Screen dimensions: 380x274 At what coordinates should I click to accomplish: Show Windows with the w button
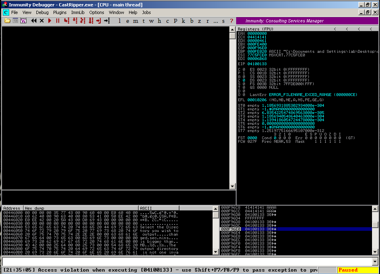tap(151, 21)
